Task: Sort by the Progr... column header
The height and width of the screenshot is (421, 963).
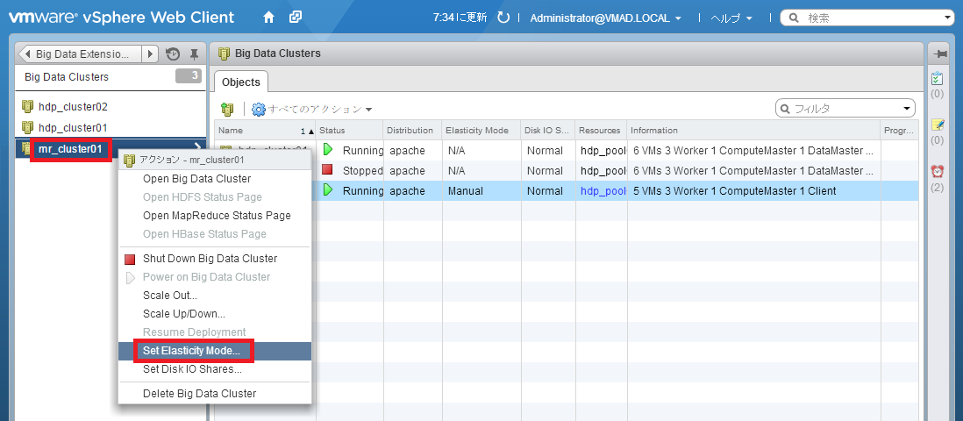Action: click(898, 131)
